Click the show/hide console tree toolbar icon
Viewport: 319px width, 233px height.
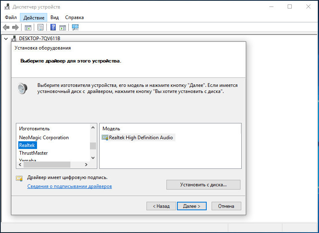click(28, 28)
